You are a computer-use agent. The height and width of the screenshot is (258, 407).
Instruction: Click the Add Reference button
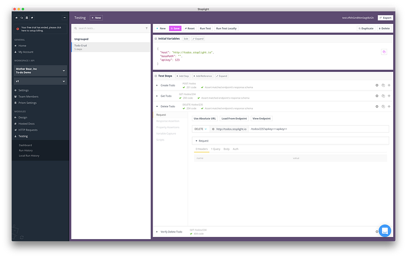202,76
